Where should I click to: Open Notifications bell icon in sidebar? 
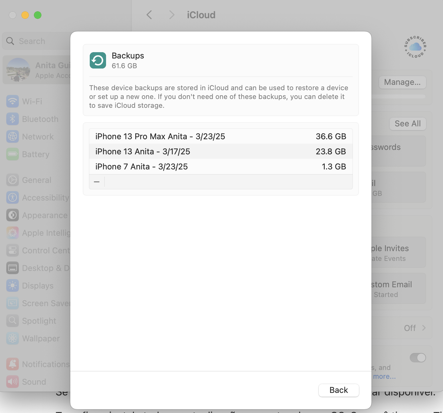pos(13,364)
